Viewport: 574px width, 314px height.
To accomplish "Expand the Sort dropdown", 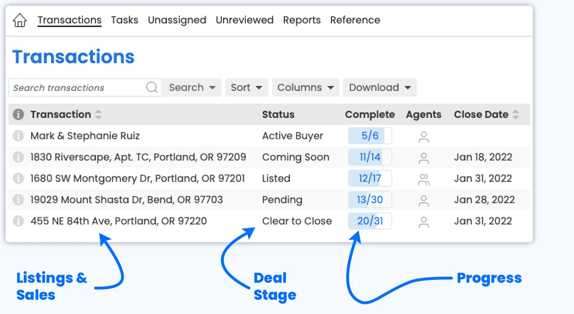I will (x=247, y=88).
